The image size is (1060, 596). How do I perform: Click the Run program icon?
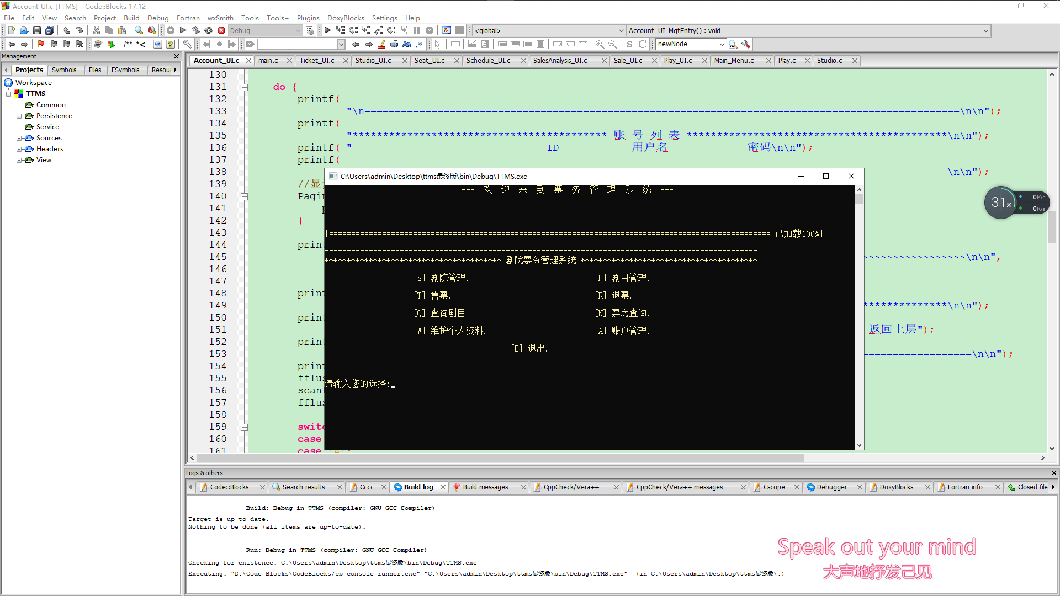click(183, 30)
